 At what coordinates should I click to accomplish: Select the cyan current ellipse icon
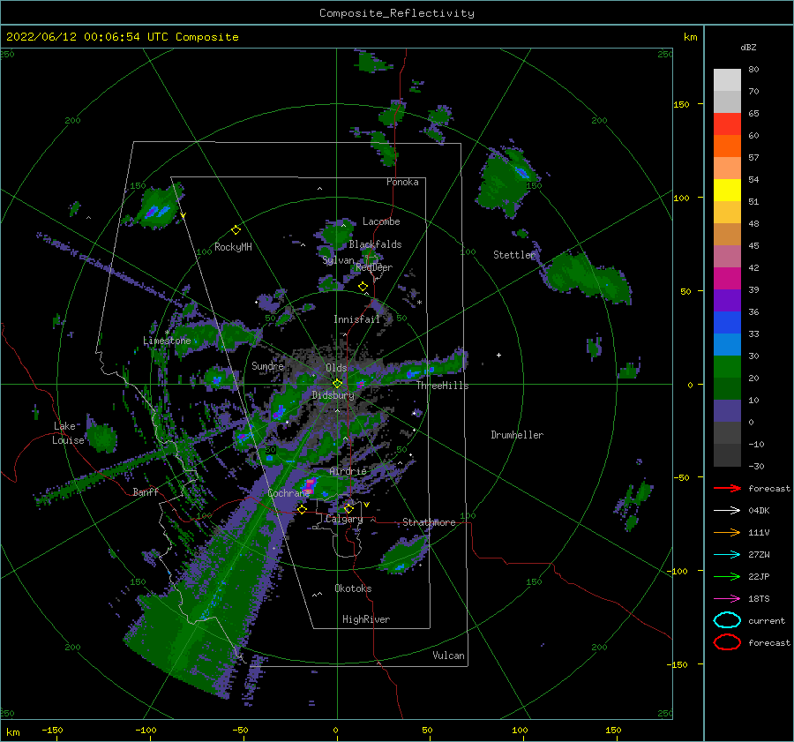(727, 620)
